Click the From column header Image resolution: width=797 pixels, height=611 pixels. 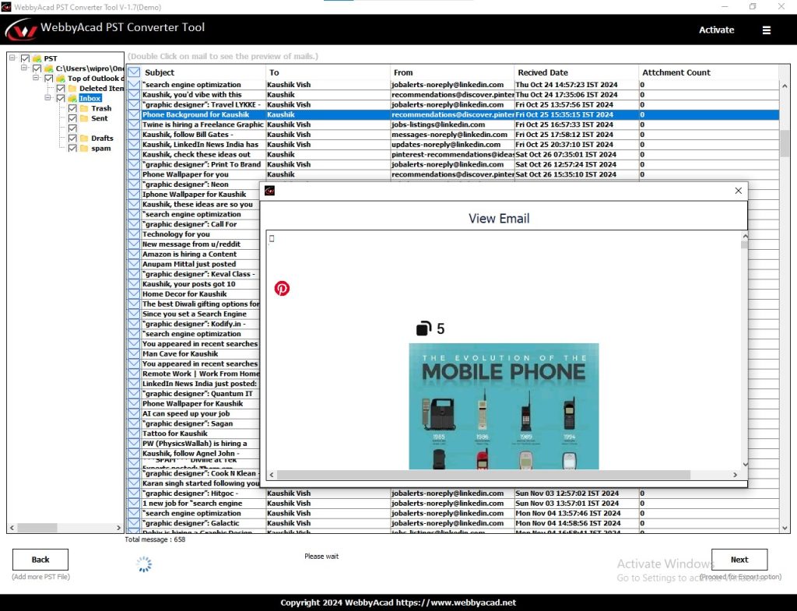(x=452, y=72)
